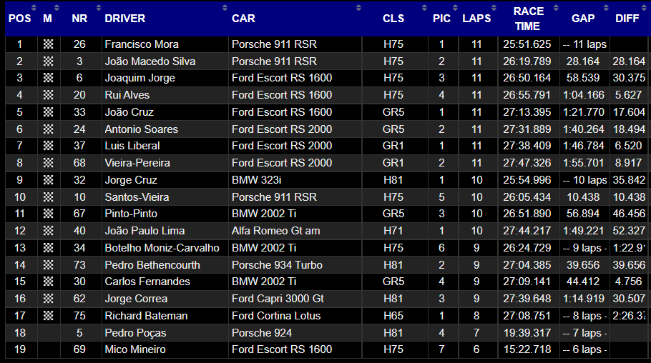Image resolution: width=651 pixels, height=363 pixels.
Task: Select the Mico Mineiro row name
Action: [135, 349]
